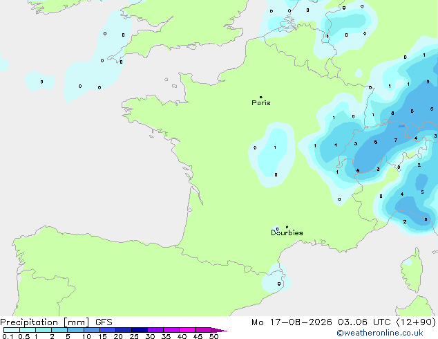This screenshot has width=438, height=339.
Task: Click the Paris city label
Action: click(261, 103)
